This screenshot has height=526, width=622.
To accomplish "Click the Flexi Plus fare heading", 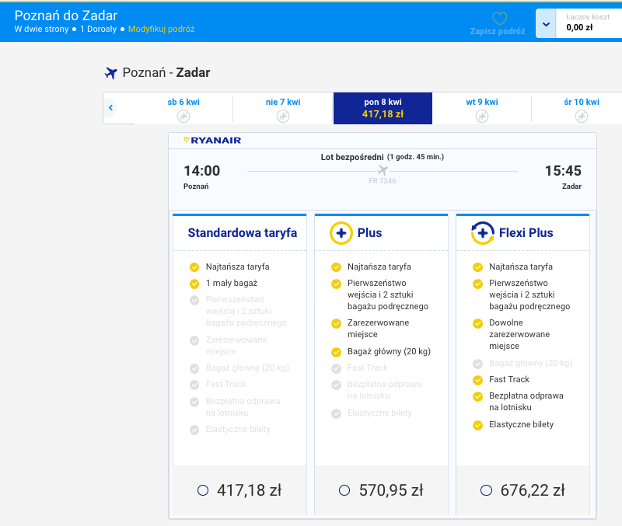I will pos(526,233).
